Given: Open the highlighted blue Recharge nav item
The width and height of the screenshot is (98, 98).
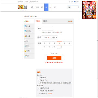Looking at the screenshot, I should coord(46,7).
